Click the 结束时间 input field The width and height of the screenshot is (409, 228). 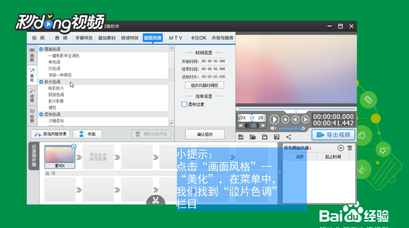coord(214,69)
